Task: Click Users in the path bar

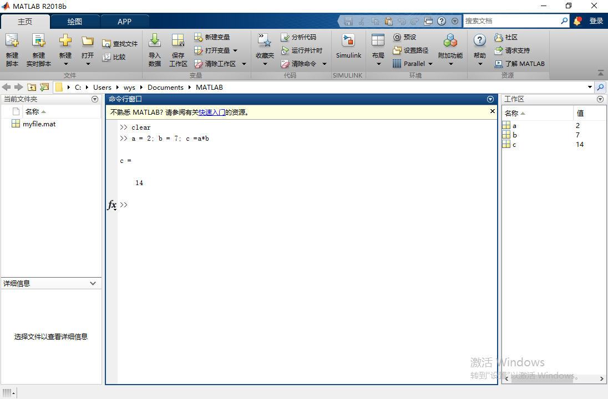Action: point(102,87)
